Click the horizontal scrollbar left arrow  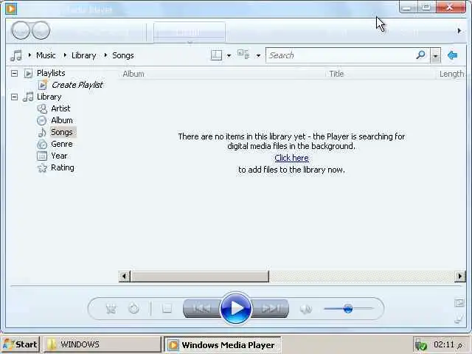pyautogui.click(x=124, y=277)
